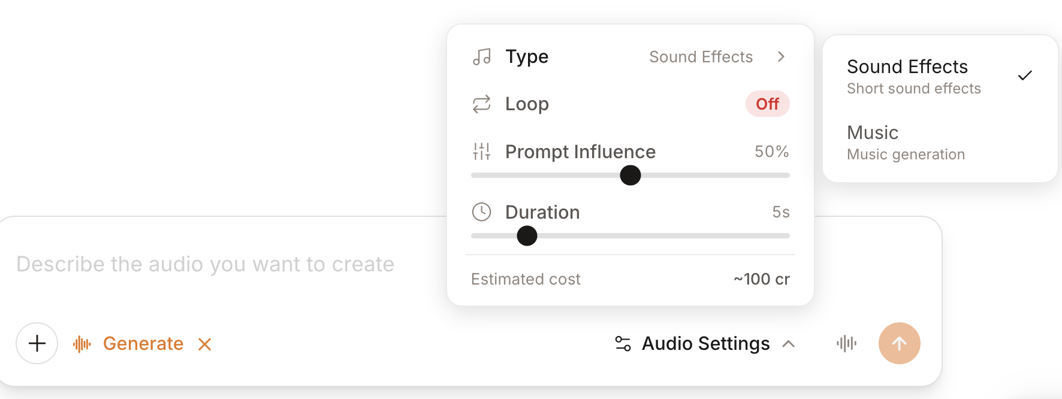Click the audio description input field
This screenshot has width=1062, height=399.
pos(205,264)
